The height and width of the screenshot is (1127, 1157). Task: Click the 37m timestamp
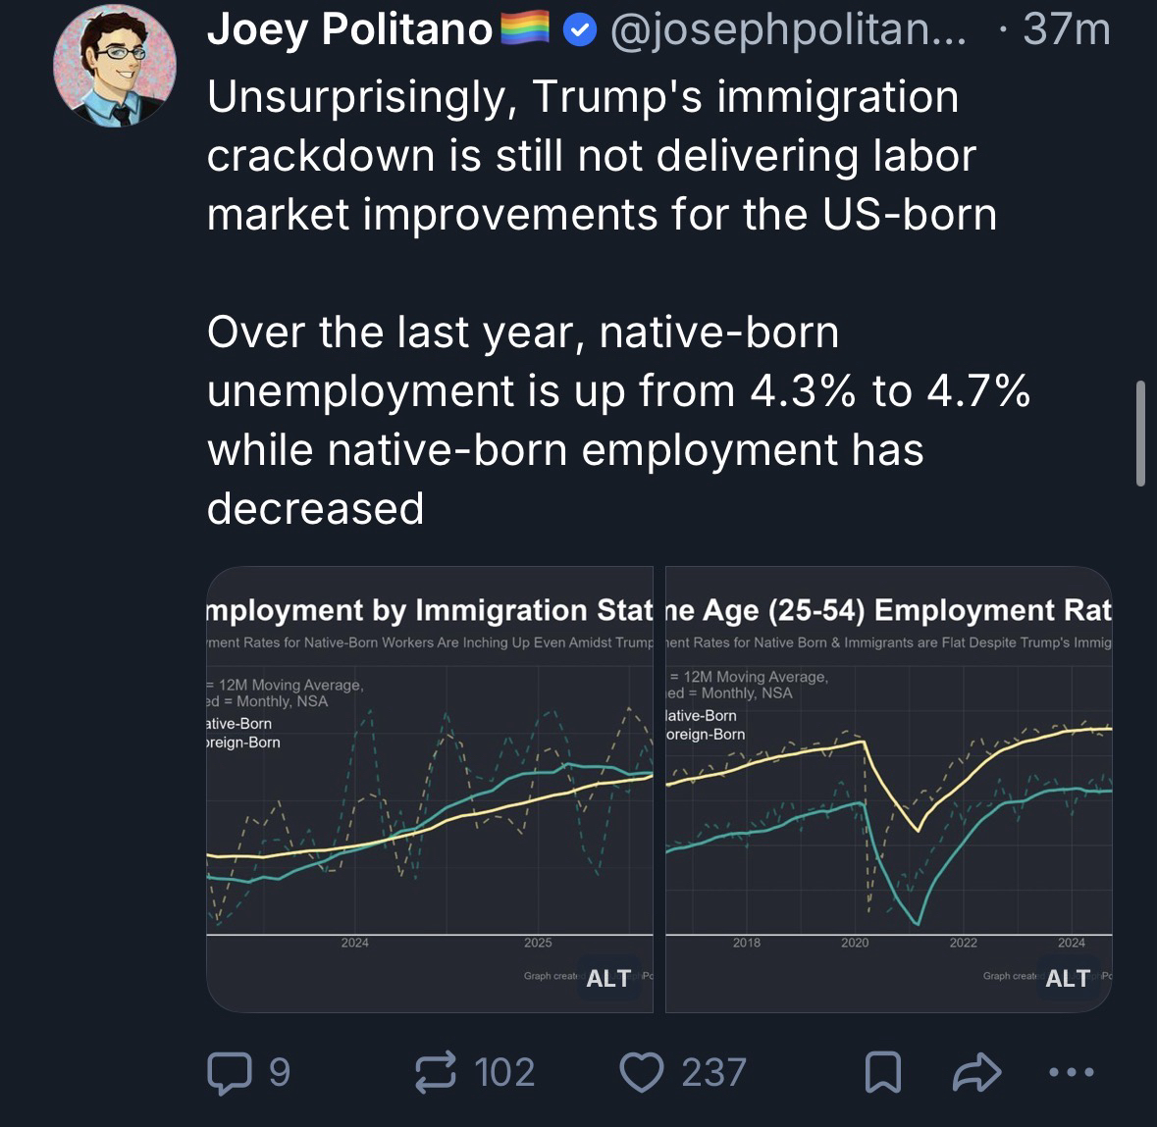coord(1066,31)
